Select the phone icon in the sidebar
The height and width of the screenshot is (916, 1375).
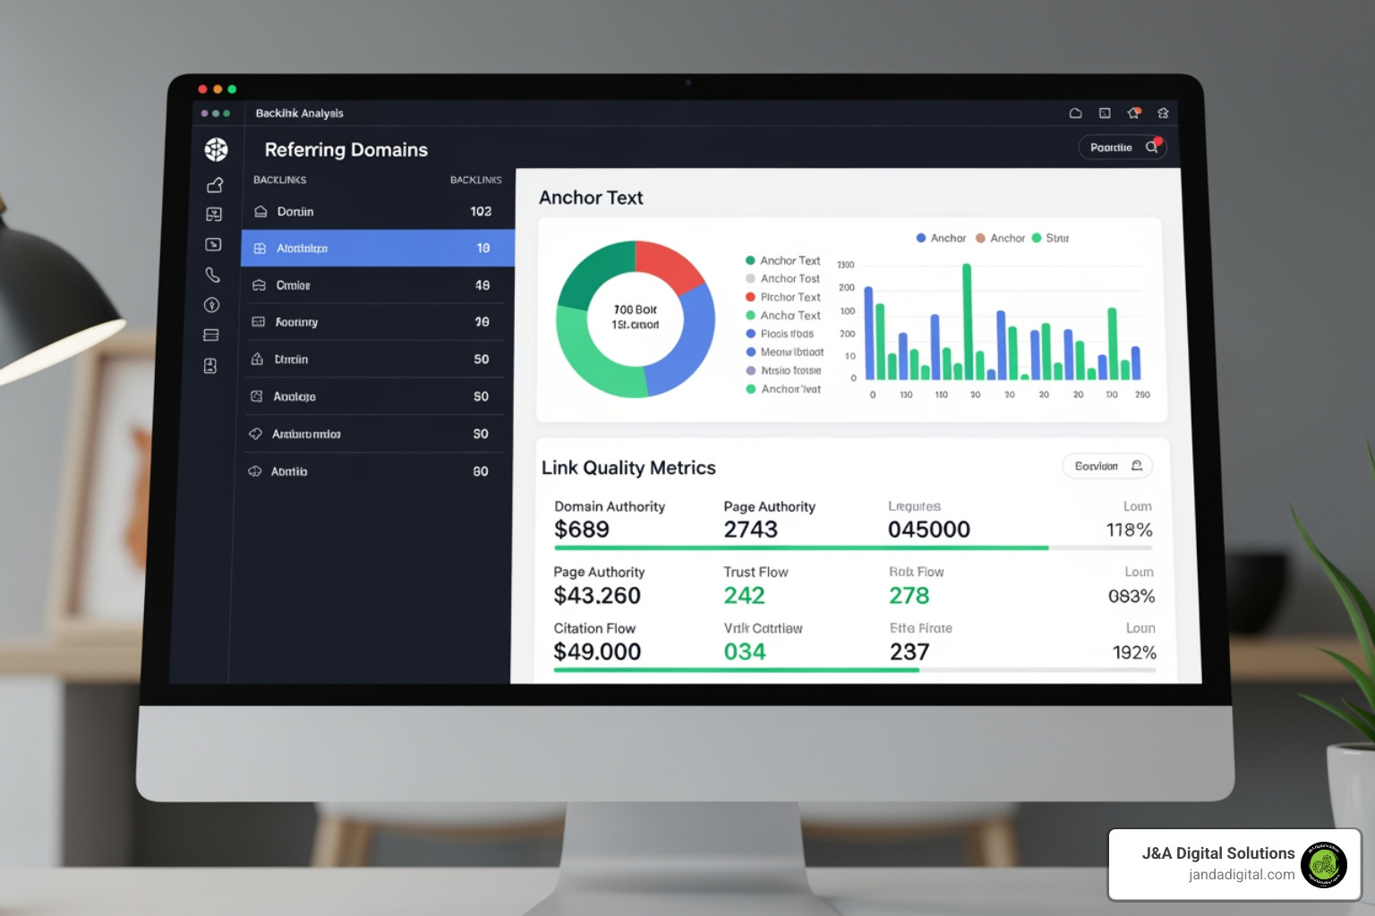pos(212,275)
